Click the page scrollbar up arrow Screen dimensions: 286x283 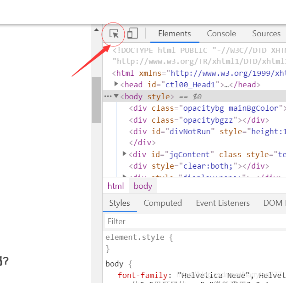point(97,30)
